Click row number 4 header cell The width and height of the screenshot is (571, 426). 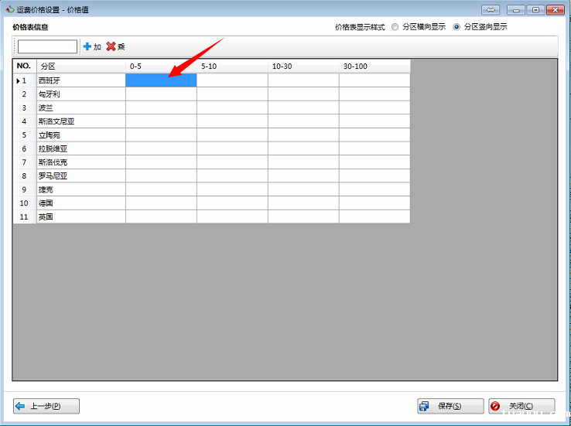point(25,121)
